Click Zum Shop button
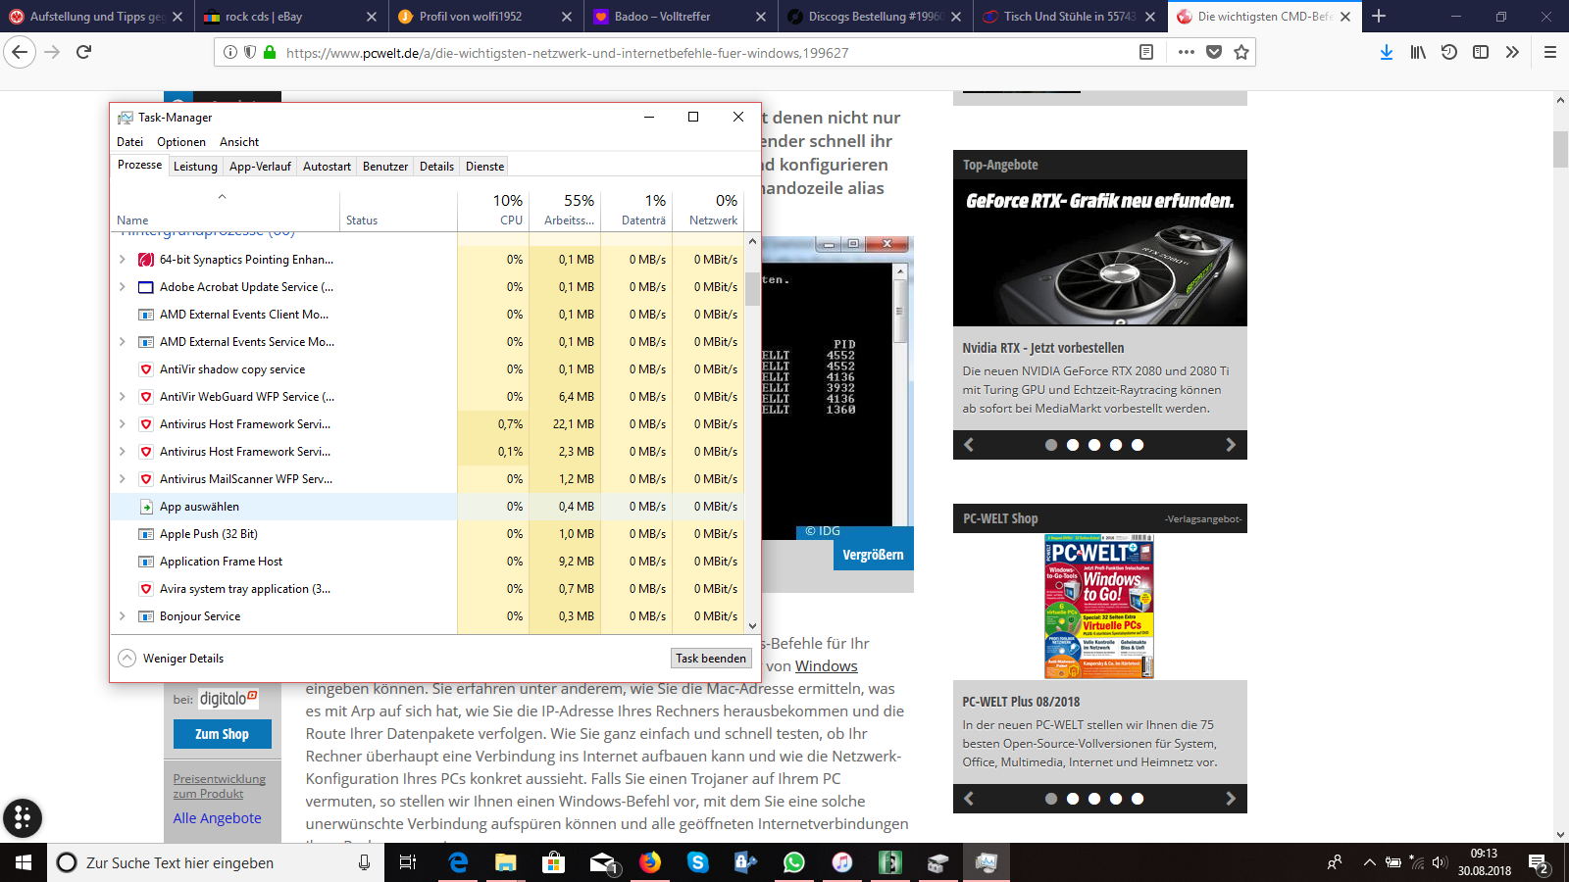This screenshot has height=882, width=1569. pos(223,734)
